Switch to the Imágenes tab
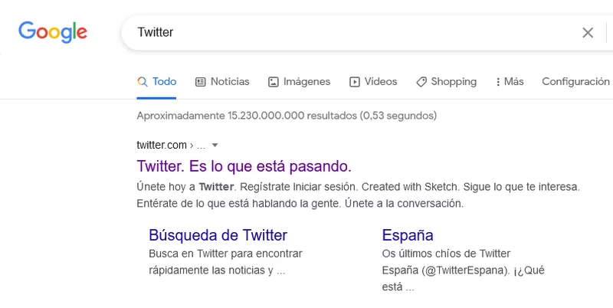Image resolution: width=613 pixels, height=308 pixels. (x=299, y=82)
